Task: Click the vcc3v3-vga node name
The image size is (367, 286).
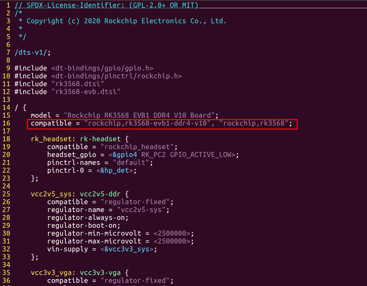Action: pyautogui.click(x=100, y=273)
